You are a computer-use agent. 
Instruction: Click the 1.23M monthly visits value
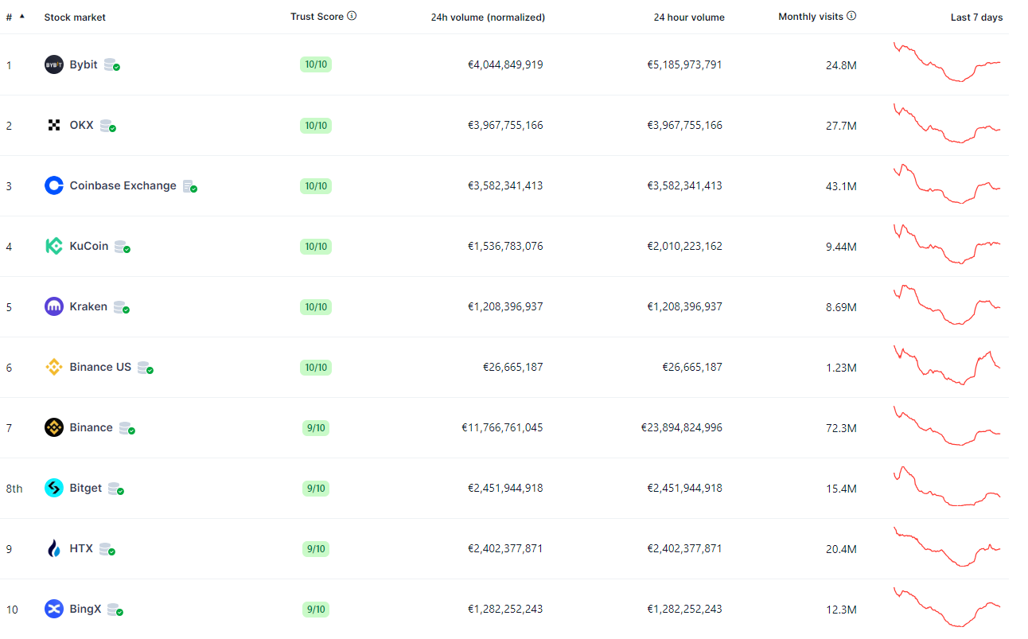[x=841, y=368]
